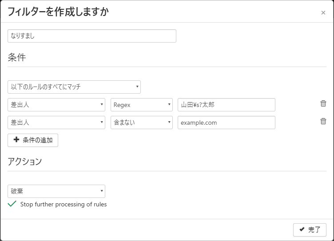Click into the example.com value field
The image size is (334, 241).
coord(226,122)
